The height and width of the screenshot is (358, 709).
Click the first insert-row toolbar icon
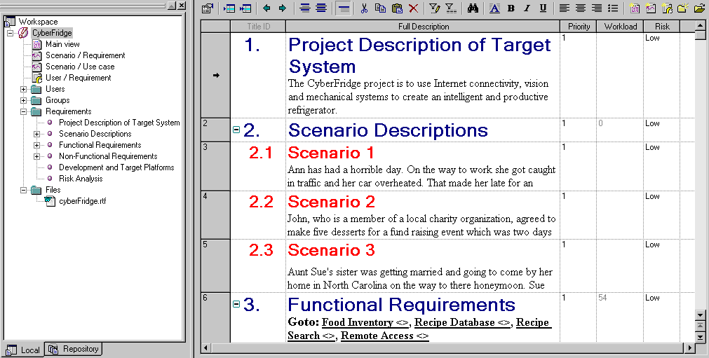tap(229, 8)
